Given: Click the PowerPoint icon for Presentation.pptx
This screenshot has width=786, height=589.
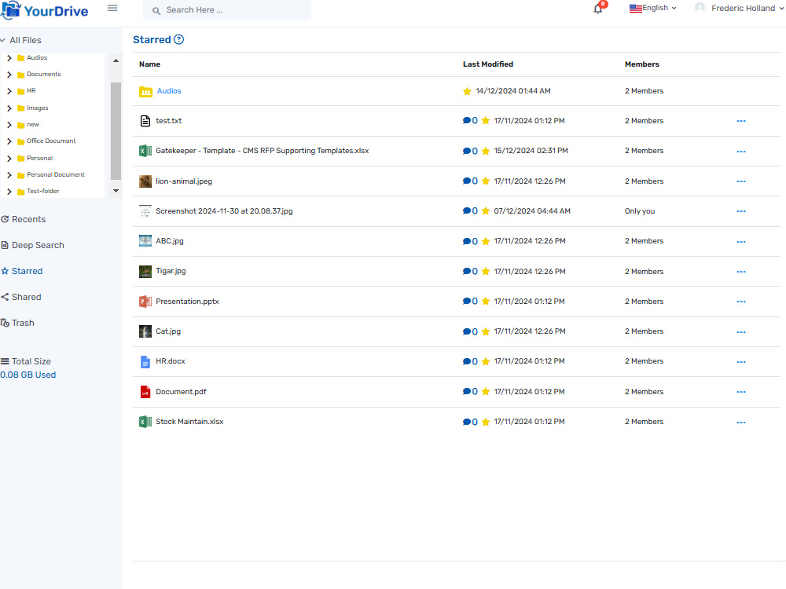Looking at the screenshot, I should [x=145, y=302].
